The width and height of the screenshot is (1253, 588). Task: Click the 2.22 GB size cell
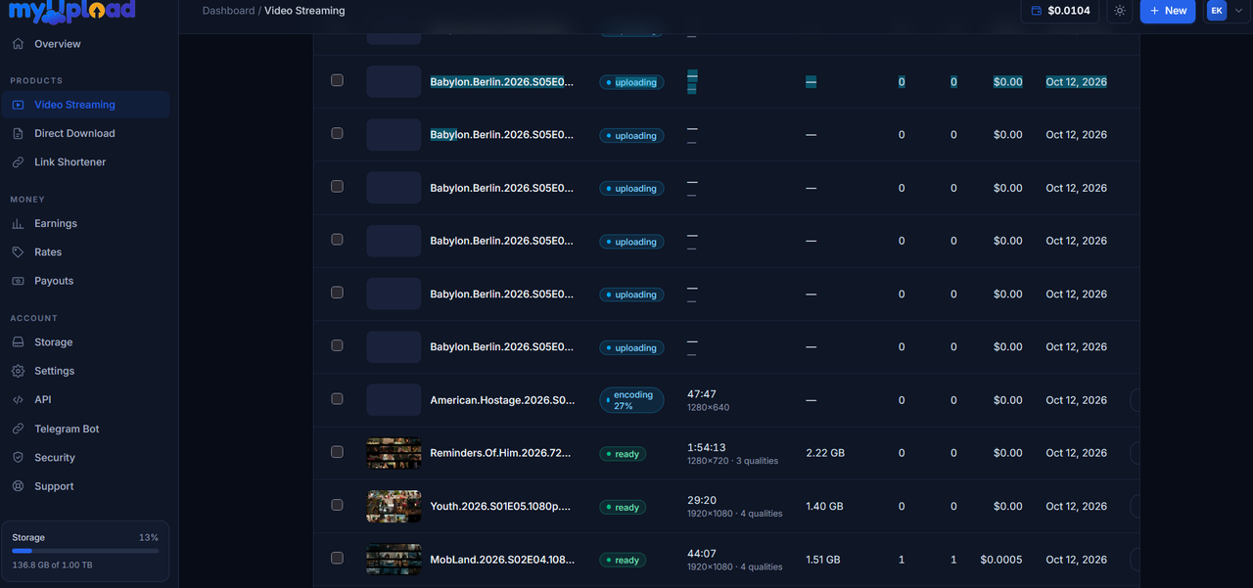[x=825, y=453]
